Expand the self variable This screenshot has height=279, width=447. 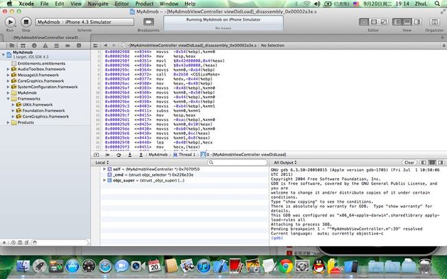coord(105,169)
